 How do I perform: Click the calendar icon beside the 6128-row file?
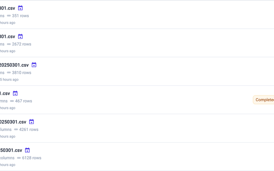[x=27, y=150]
